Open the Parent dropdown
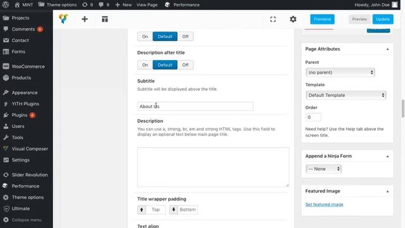The image size is (405, 228). [340, 72]
